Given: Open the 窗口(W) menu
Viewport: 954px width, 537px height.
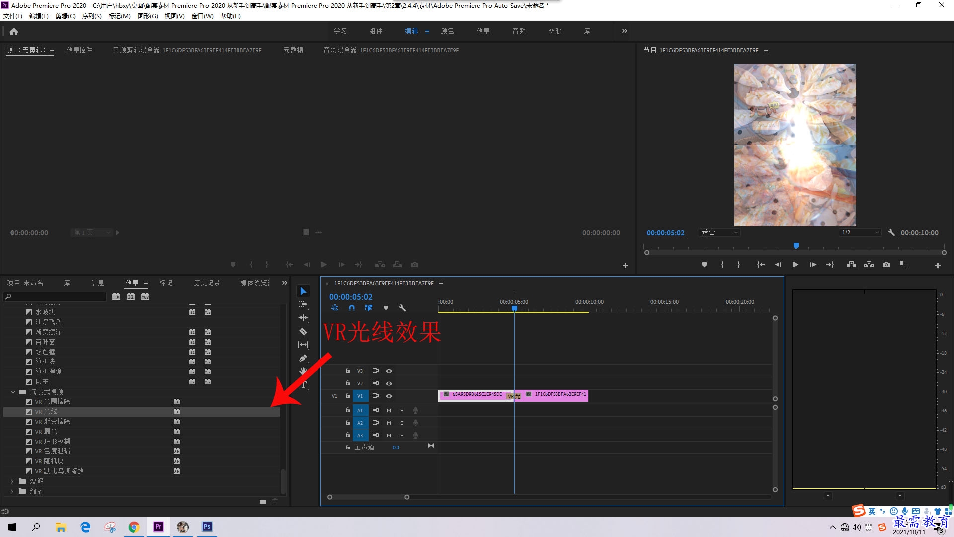Looking at the screenshot, I should pyautogui.click(x=203, y=16).
